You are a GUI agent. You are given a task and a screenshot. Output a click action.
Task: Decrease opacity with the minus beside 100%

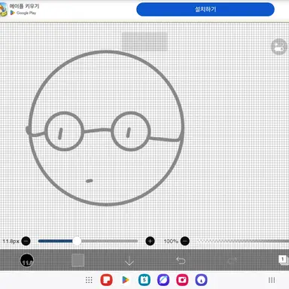point(185,241)
